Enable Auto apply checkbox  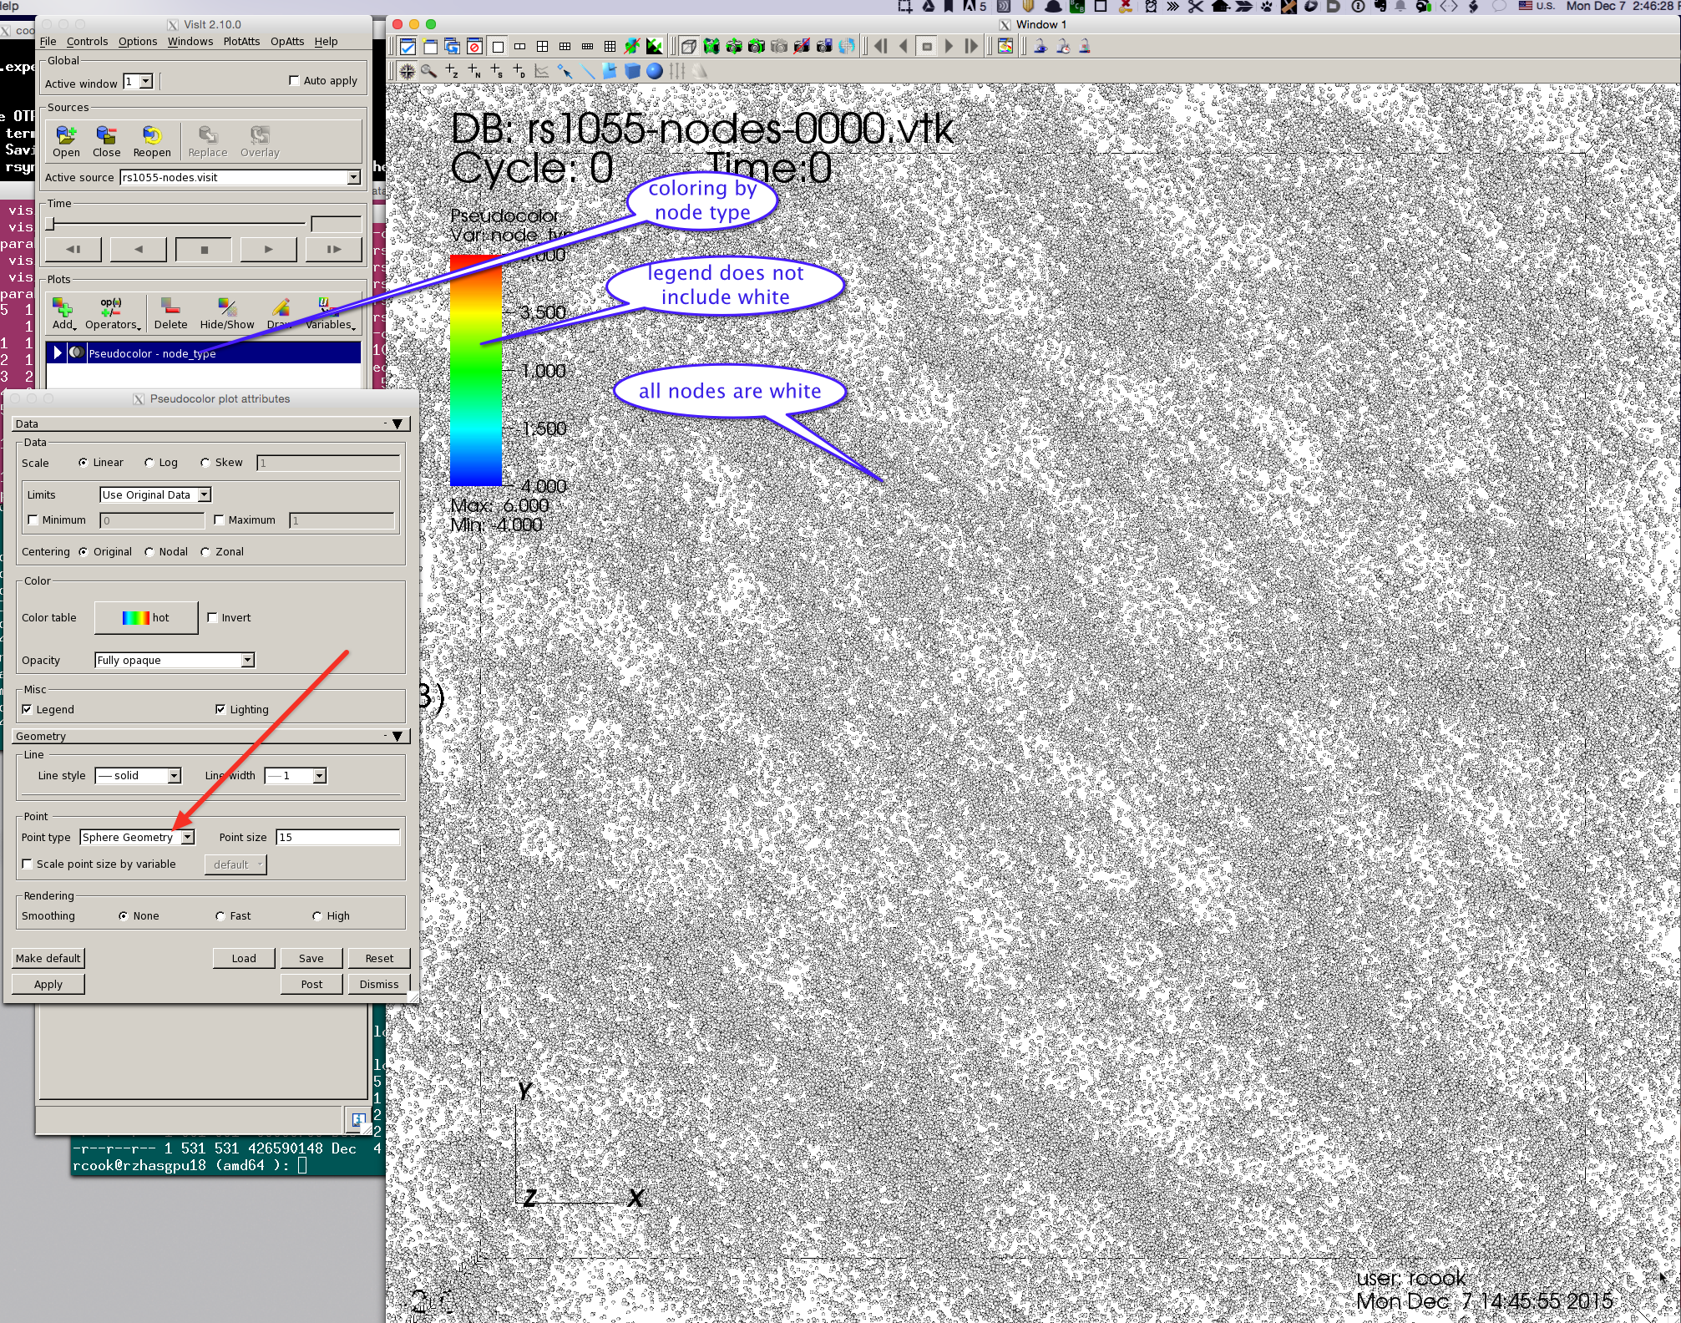(294, 81)
